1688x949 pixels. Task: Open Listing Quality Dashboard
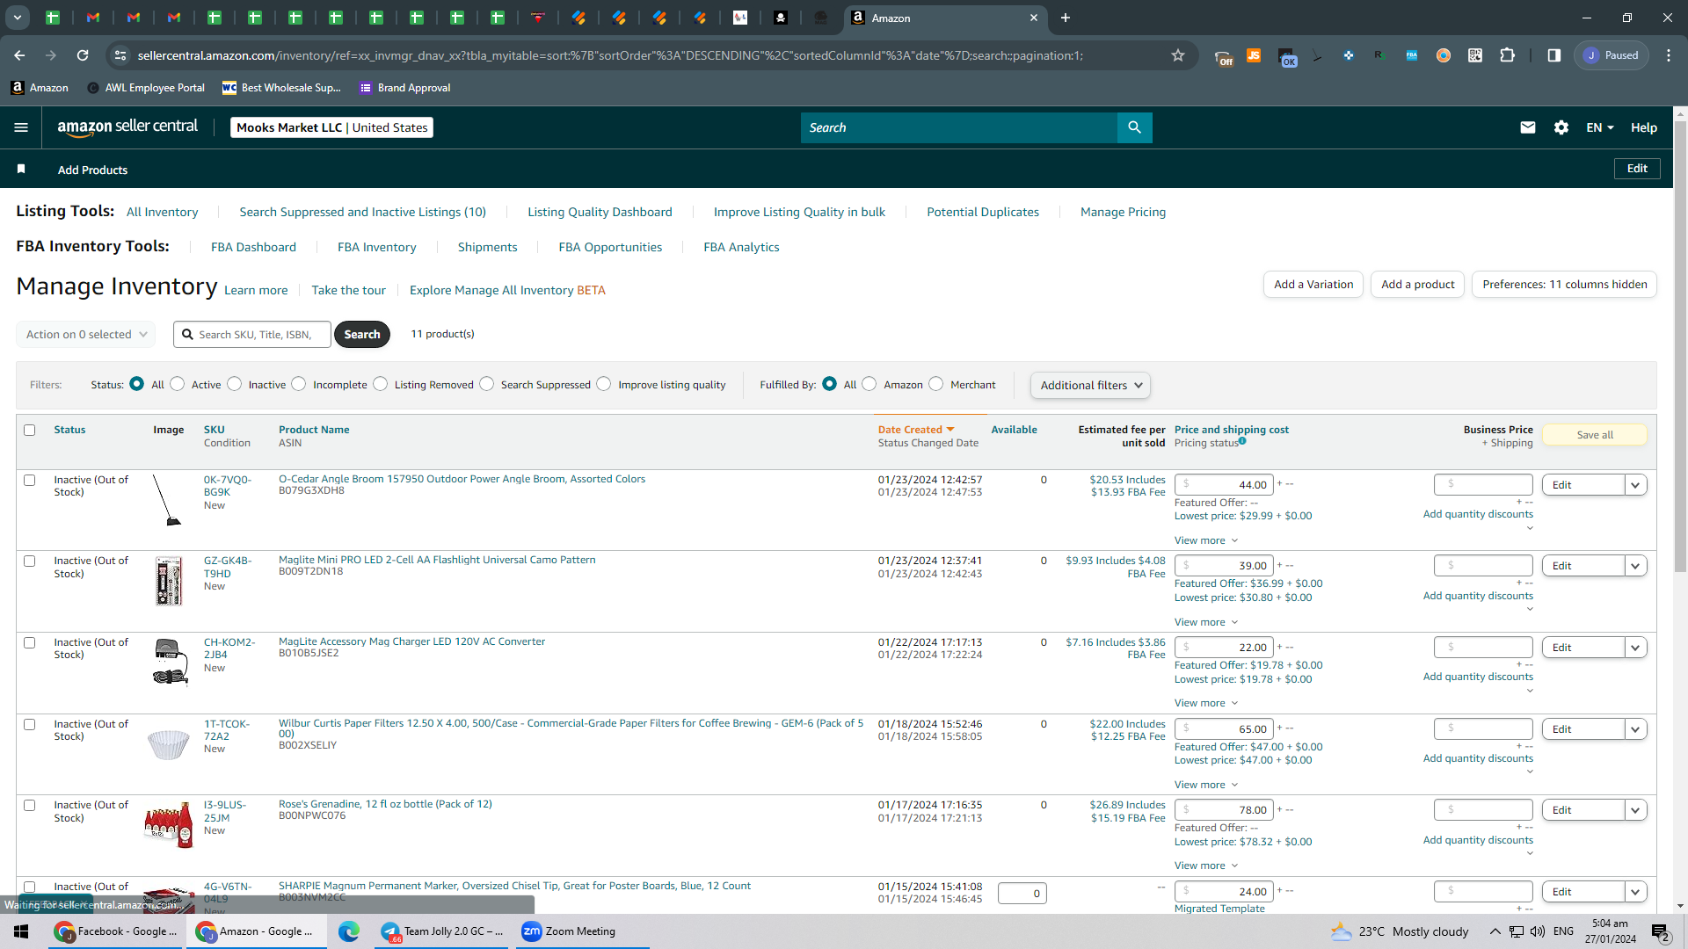pyautogui.click(x=600, y=212)
